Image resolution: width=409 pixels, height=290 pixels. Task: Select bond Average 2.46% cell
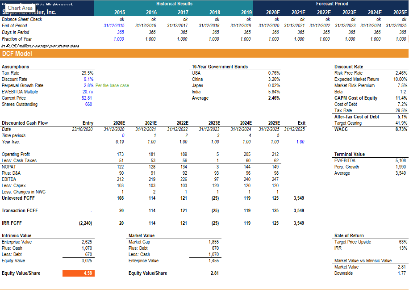coord(274,98)
